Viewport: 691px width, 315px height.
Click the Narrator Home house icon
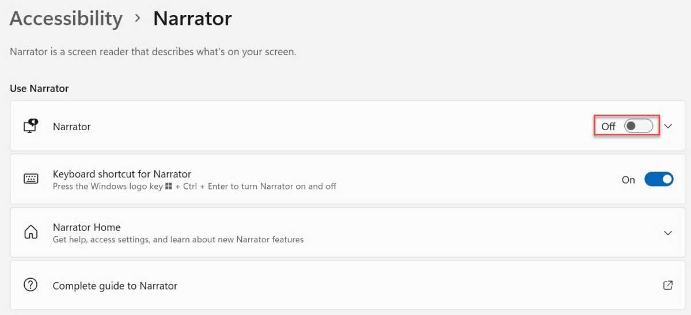(x=31, y=233)
